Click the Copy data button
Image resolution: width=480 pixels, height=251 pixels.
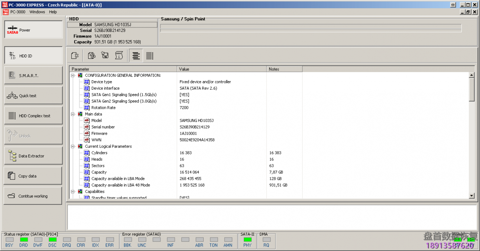[x=33, y=176]
